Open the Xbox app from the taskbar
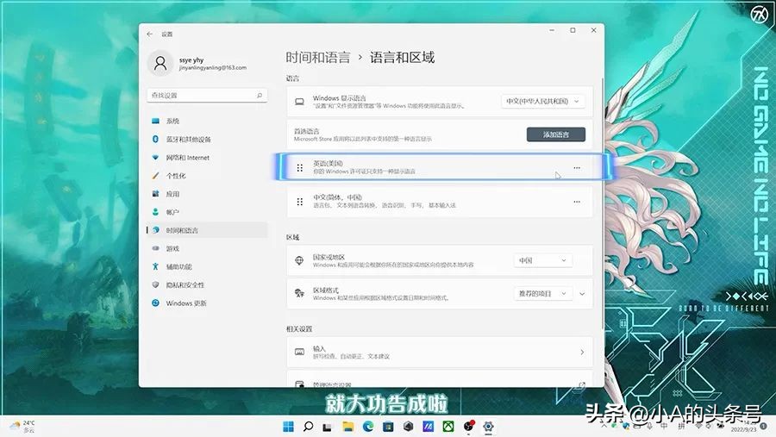 click(x=448, y=427)
